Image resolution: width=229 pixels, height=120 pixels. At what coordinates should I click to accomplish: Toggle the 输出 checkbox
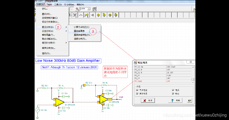click(x=173, y=94)
